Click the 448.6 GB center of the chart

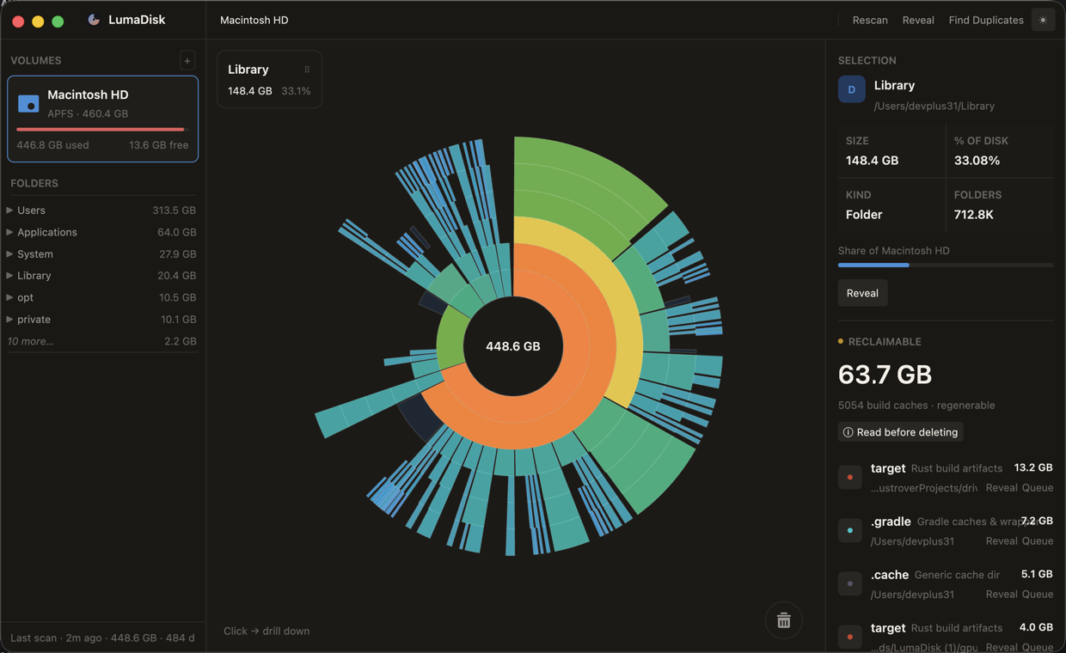pos(513,346)
